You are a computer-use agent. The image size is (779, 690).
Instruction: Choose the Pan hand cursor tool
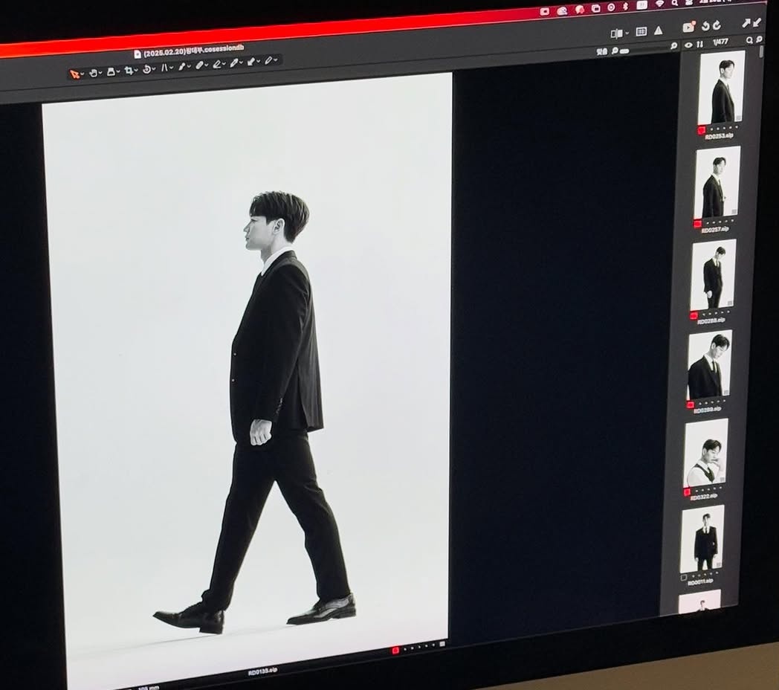[x=93, y=73]
